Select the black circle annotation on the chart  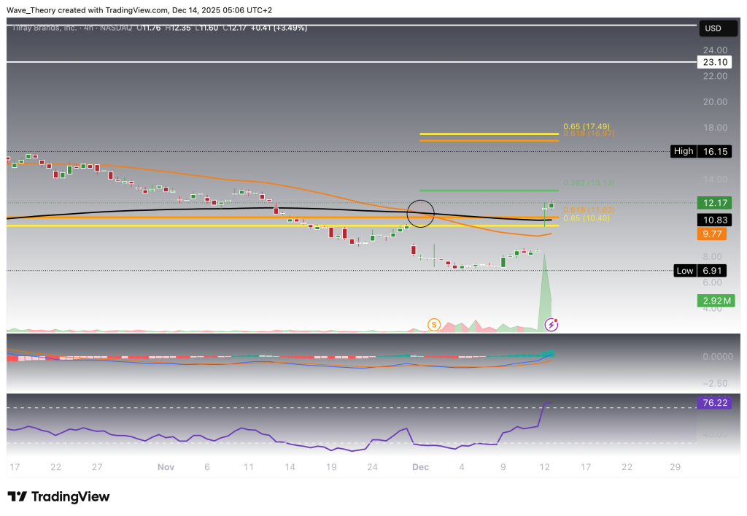421,214
